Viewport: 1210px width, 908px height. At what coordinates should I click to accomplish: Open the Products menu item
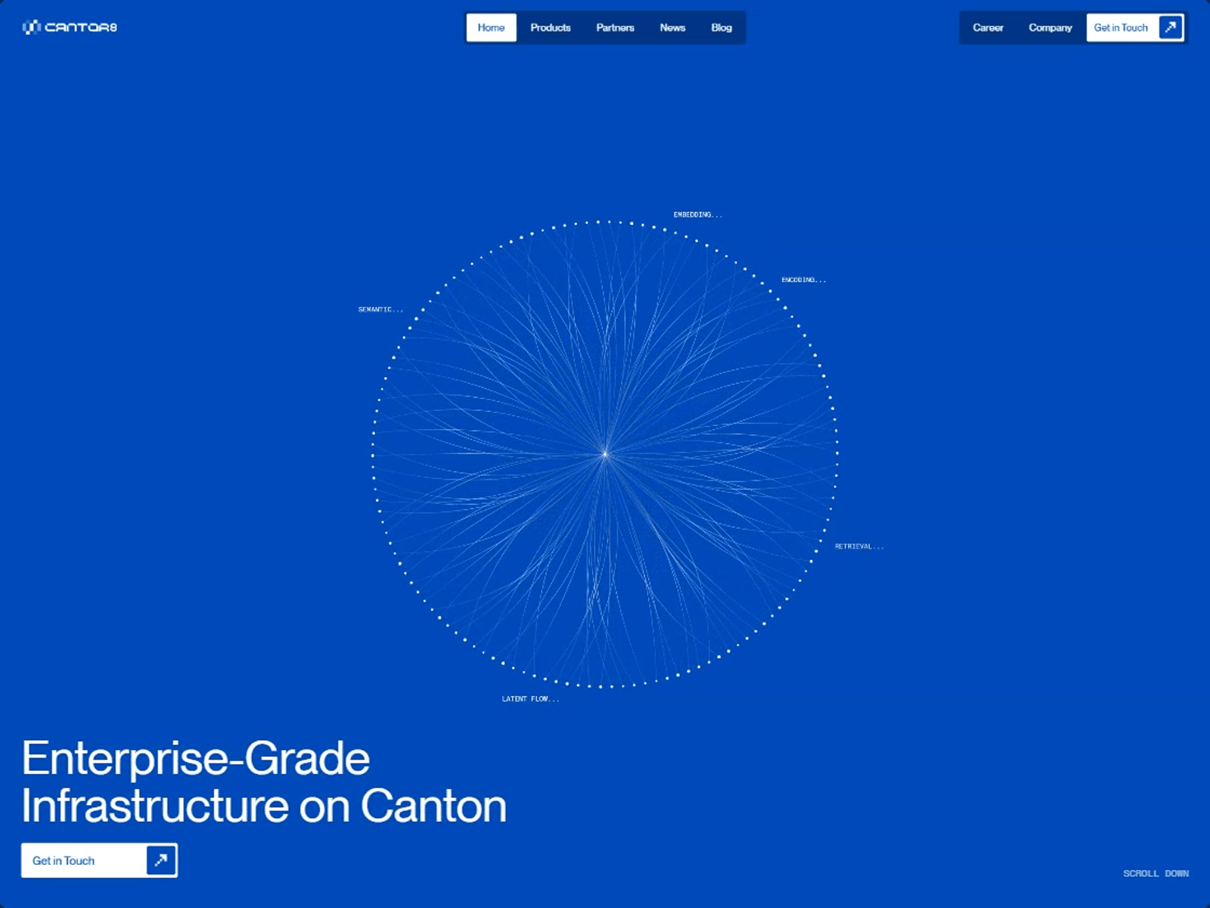point(551,27)
